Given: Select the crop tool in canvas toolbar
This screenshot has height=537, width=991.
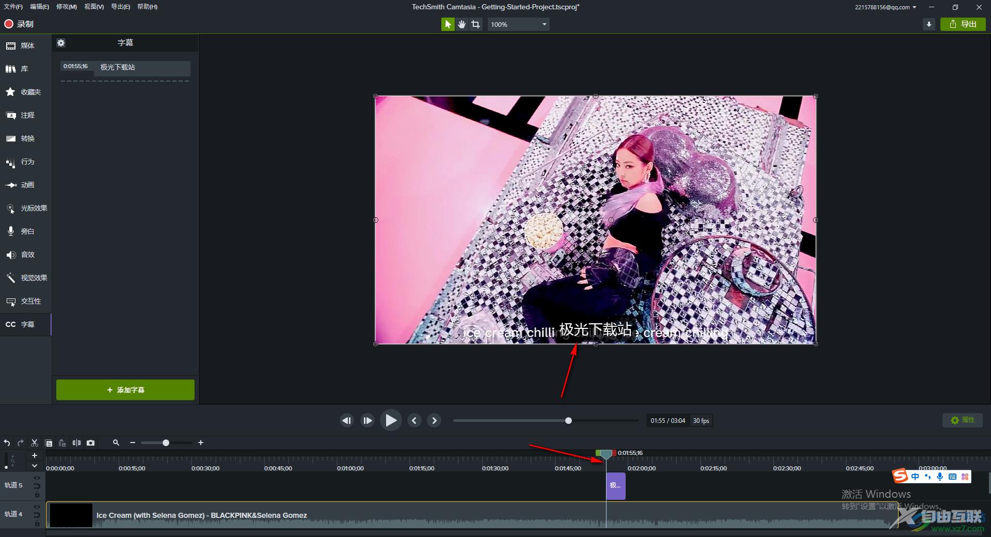Looking at the screenshot, I should [476, 24].
